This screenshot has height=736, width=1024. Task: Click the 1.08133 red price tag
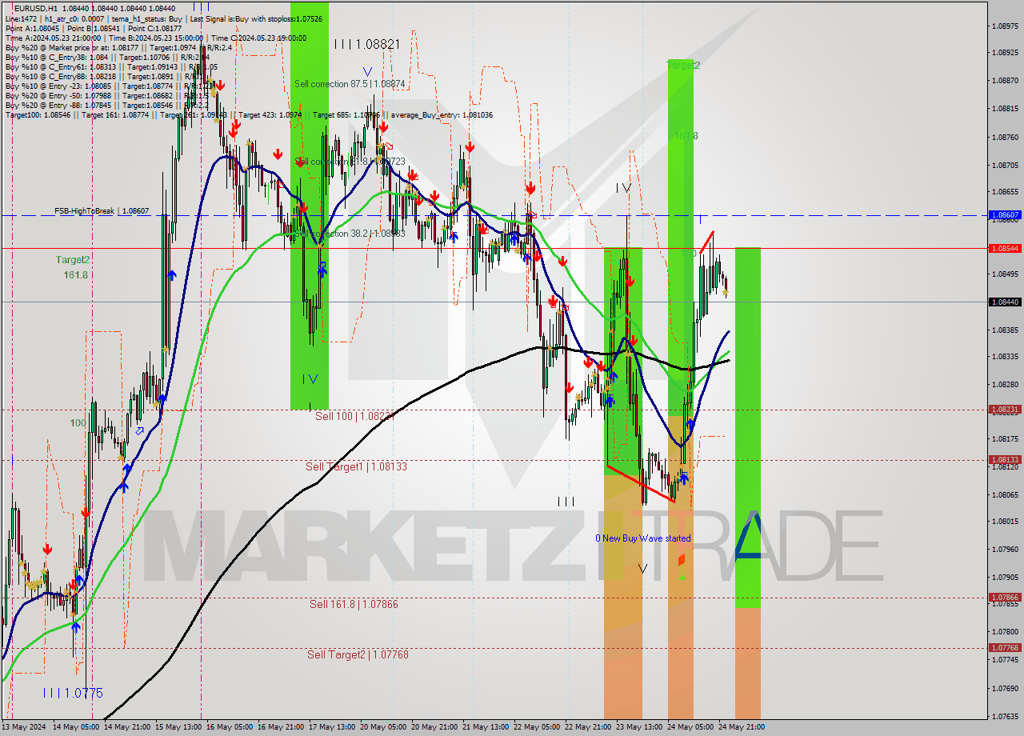tap(1005, 459)
